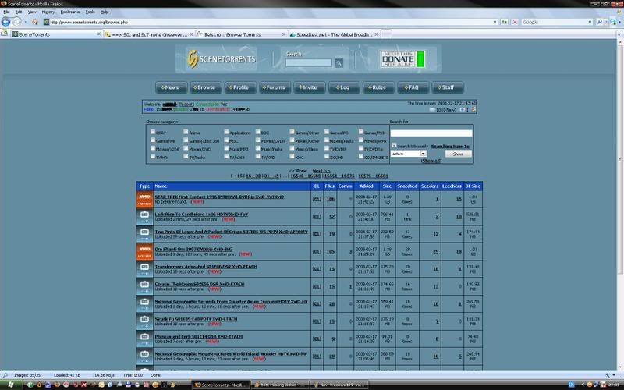Click the Log navigation button
The width and height of the screenshot is (624, 390).
[x=344, y=87]
